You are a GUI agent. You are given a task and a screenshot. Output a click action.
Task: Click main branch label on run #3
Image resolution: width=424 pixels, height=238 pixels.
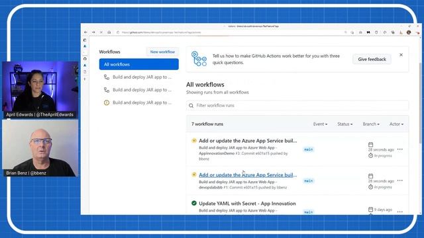pos(308,149)
